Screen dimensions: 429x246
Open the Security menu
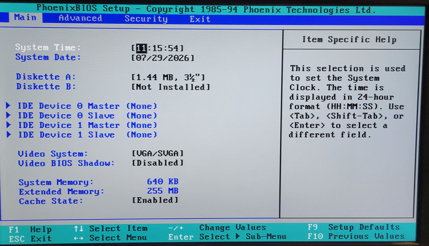point(146,19)
